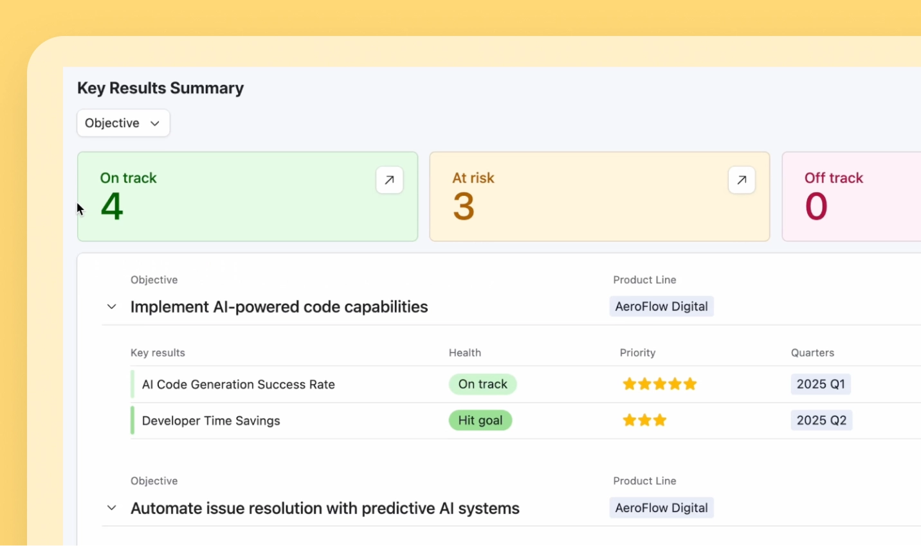Screen dimensions: 921x546
Task: Click the Key Results Summary heading
Action: pos(160,88)
